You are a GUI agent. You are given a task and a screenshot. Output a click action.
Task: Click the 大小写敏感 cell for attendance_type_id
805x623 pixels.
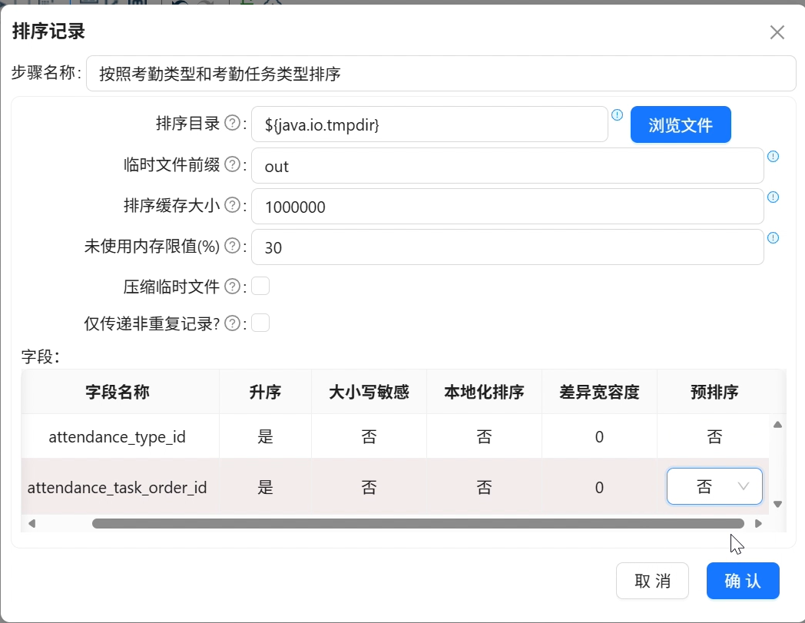pos(369,436)
